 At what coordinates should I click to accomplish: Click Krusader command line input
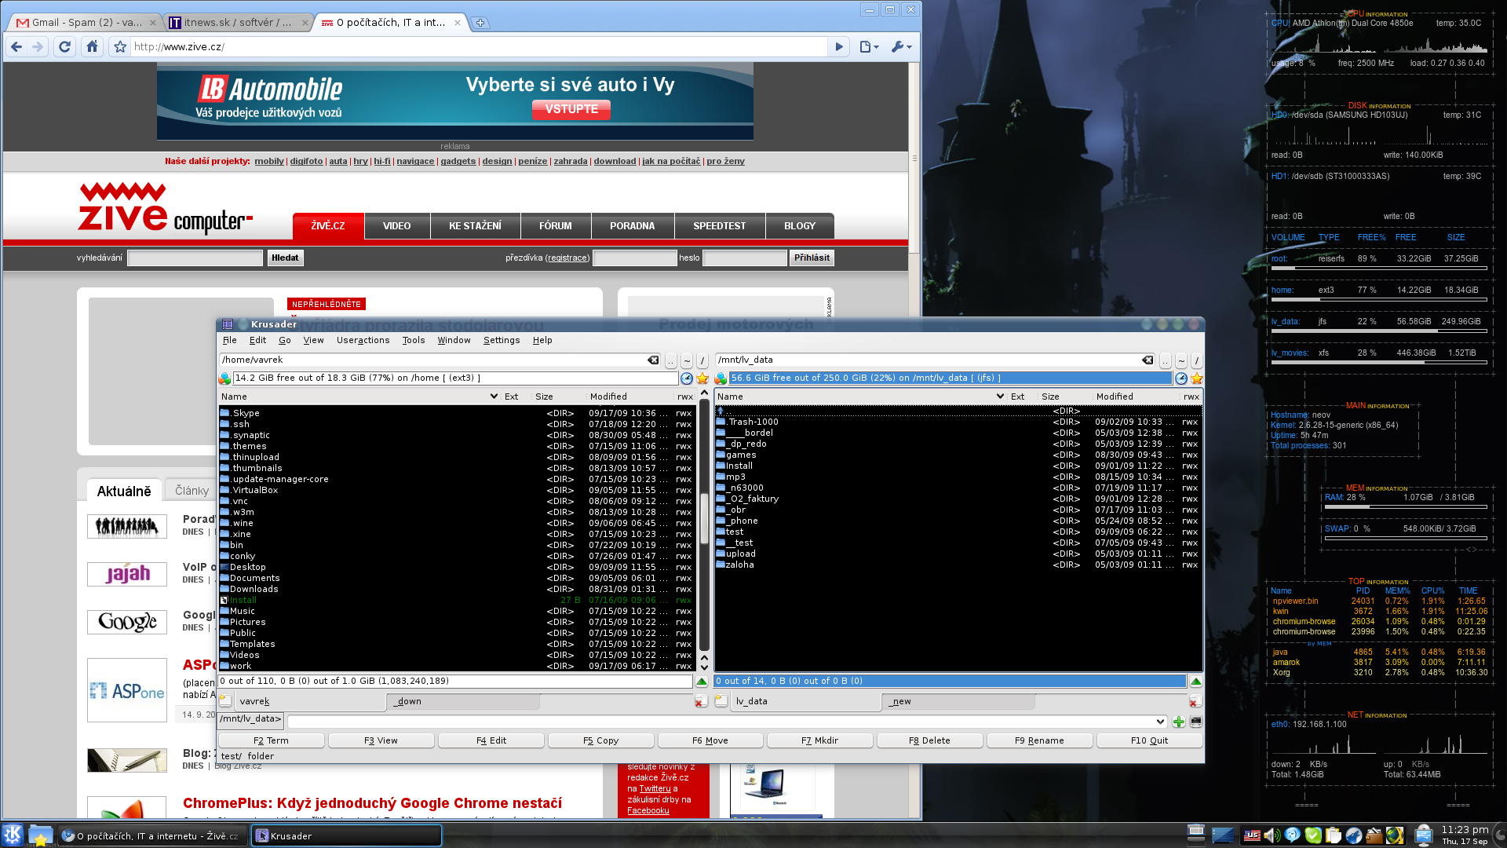pyautogui.click(x=722, y=722)
